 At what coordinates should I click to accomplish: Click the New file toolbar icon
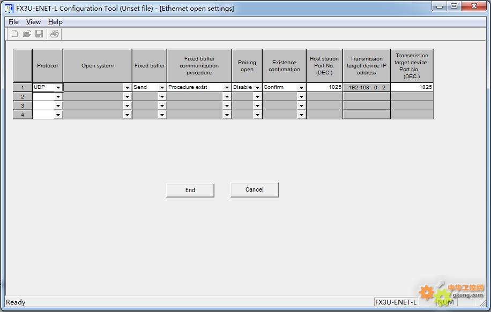click(14, 34)
